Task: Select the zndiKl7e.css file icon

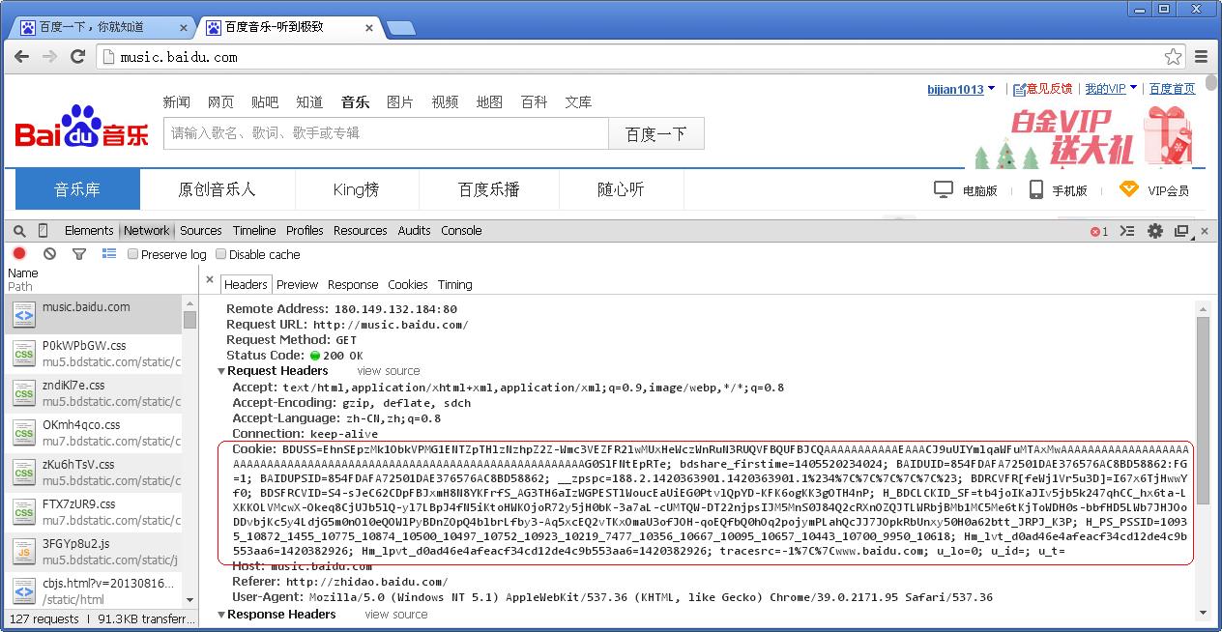Action: point(24,393)
